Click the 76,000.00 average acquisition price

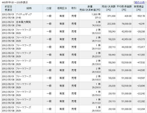coord(126,24)
